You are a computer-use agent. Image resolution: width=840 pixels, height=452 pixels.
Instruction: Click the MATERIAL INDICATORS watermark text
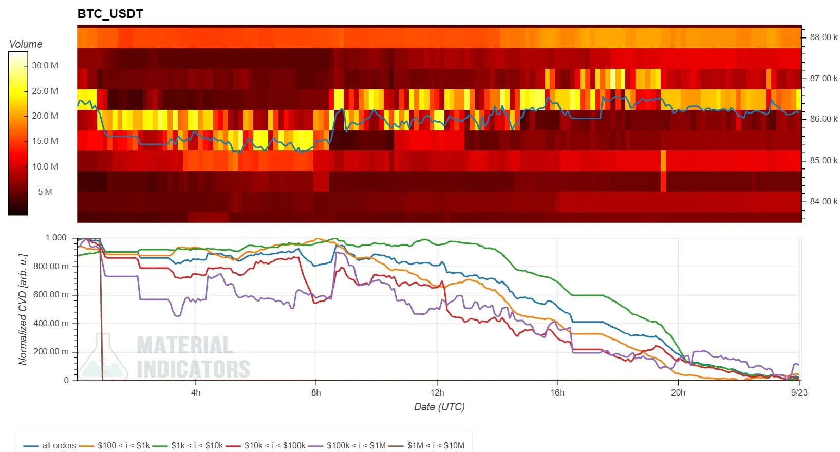(x=193, y=357)
